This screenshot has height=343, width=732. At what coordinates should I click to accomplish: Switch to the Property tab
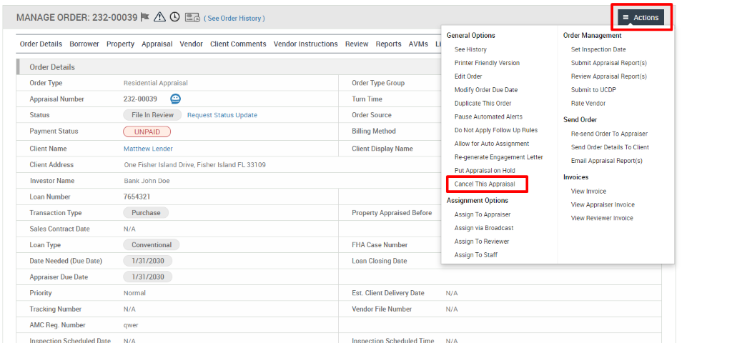click(x=120, y=44)
